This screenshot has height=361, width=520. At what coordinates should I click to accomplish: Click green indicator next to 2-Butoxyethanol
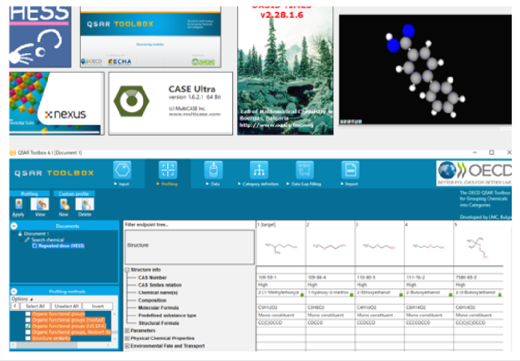pyautogui.click(x=451, y=295)
